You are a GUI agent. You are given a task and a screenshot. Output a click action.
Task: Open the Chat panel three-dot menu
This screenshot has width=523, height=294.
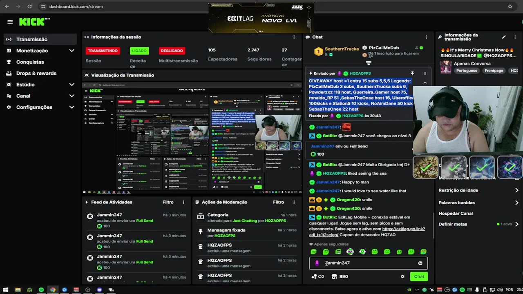pos(427,37)
